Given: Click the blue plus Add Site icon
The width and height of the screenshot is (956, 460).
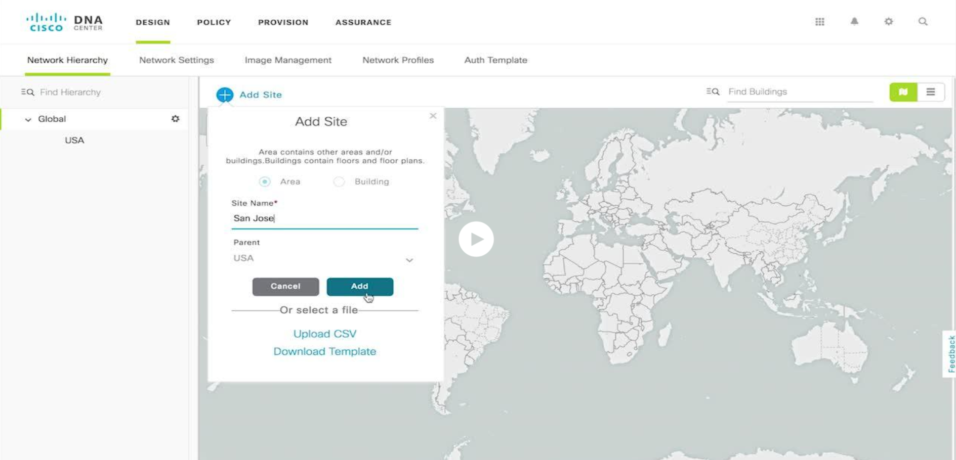Looking at the screenshot, I should 225,95.
